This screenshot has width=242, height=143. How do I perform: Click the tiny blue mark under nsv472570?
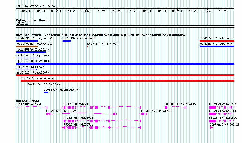(x=28, y=87)
